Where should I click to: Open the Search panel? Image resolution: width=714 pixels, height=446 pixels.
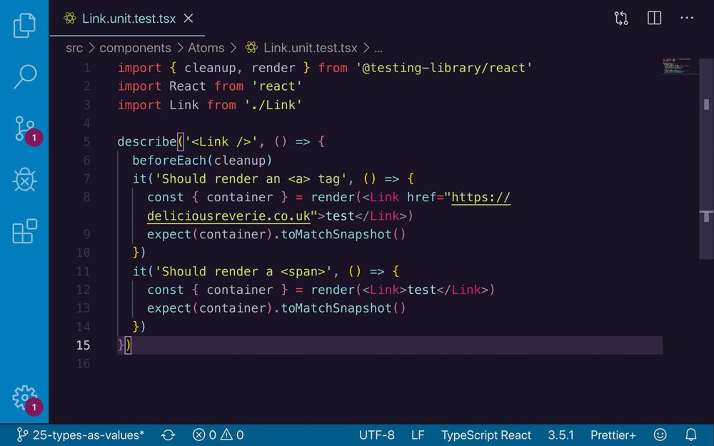pos(25,74)
